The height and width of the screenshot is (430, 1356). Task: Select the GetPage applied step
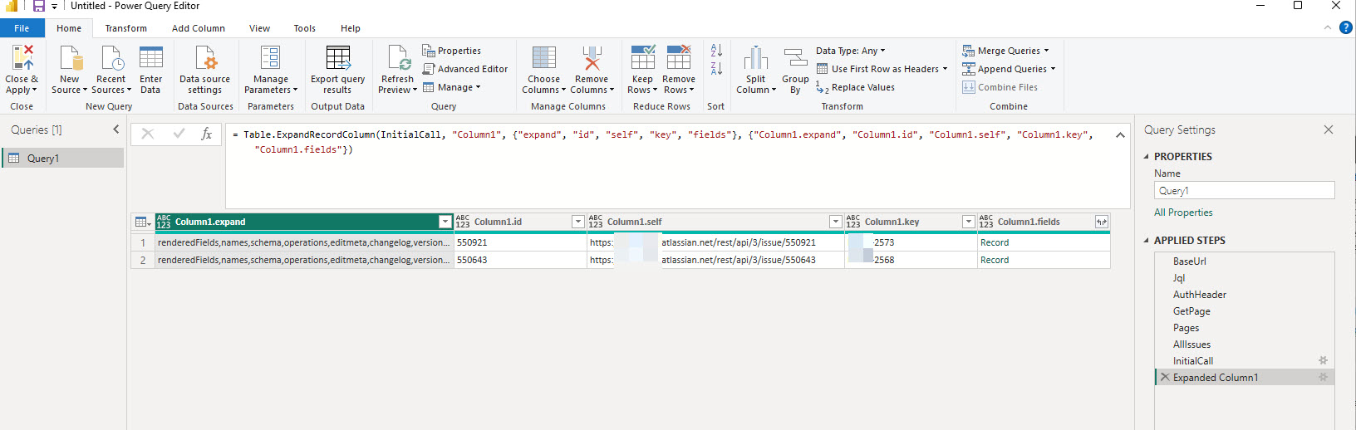tap(1244, 310)
